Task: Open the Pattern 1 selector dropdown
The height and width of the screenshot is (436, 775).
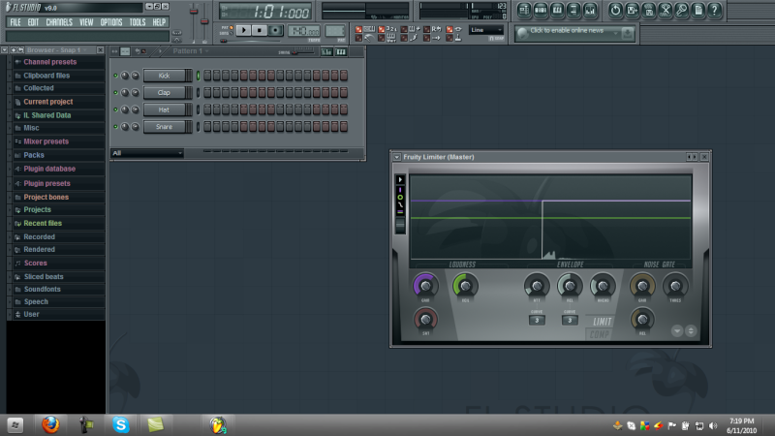Action: coord(190,51)
